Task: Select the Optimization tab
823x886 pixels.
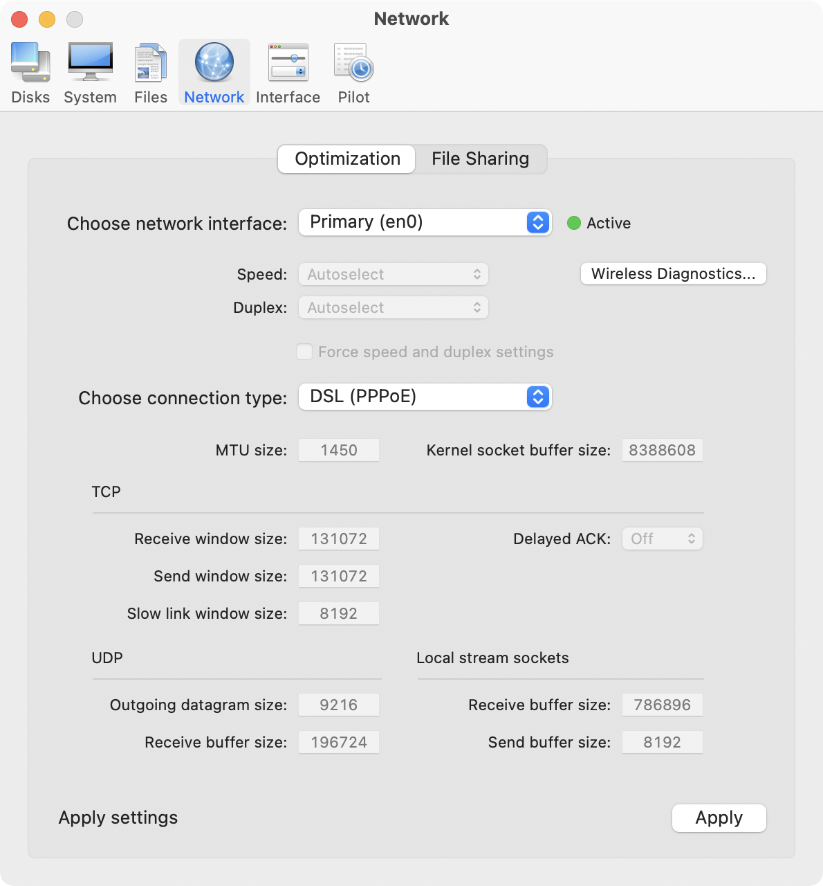Action: point(347,159)
